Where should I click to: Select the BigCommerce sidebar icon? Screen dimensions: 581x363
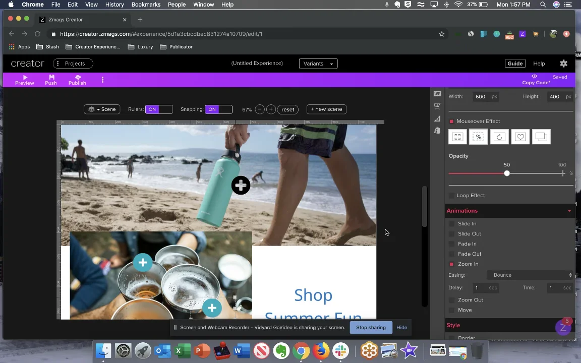[x=437, y=118]
